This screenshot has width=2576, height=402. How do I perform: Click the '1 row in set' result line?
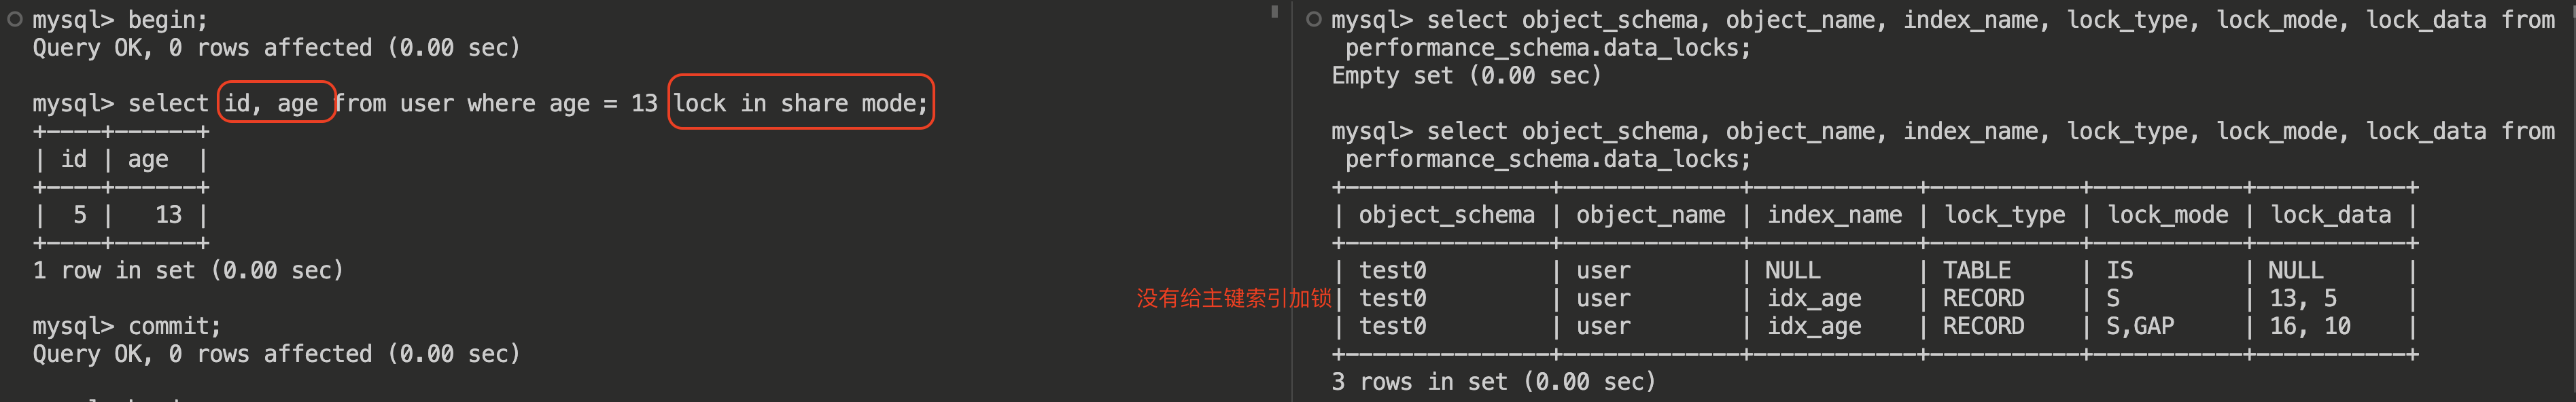point(188,270)
